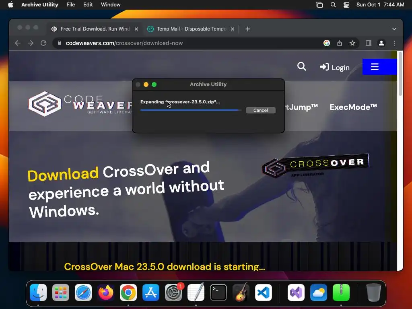
Task: Open GarageBand from the Dock
Action: [x=241, y=293]
